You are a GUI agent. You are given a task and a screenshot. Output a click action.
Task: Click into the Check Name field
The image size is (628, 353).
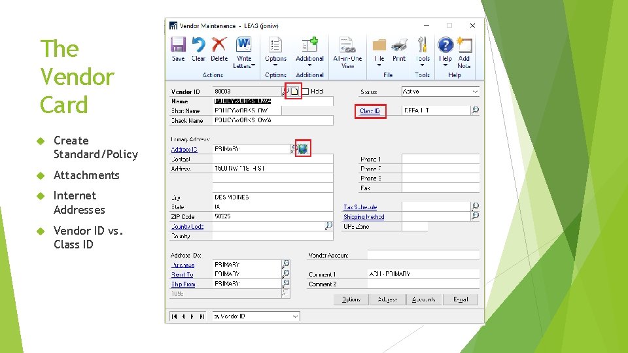point(273,120)
